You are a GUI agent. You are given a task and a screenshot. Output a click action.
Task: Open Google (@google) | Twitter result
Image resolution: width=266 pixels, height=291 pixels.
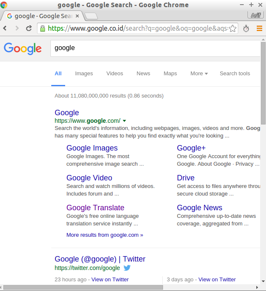tap(100, 259)
